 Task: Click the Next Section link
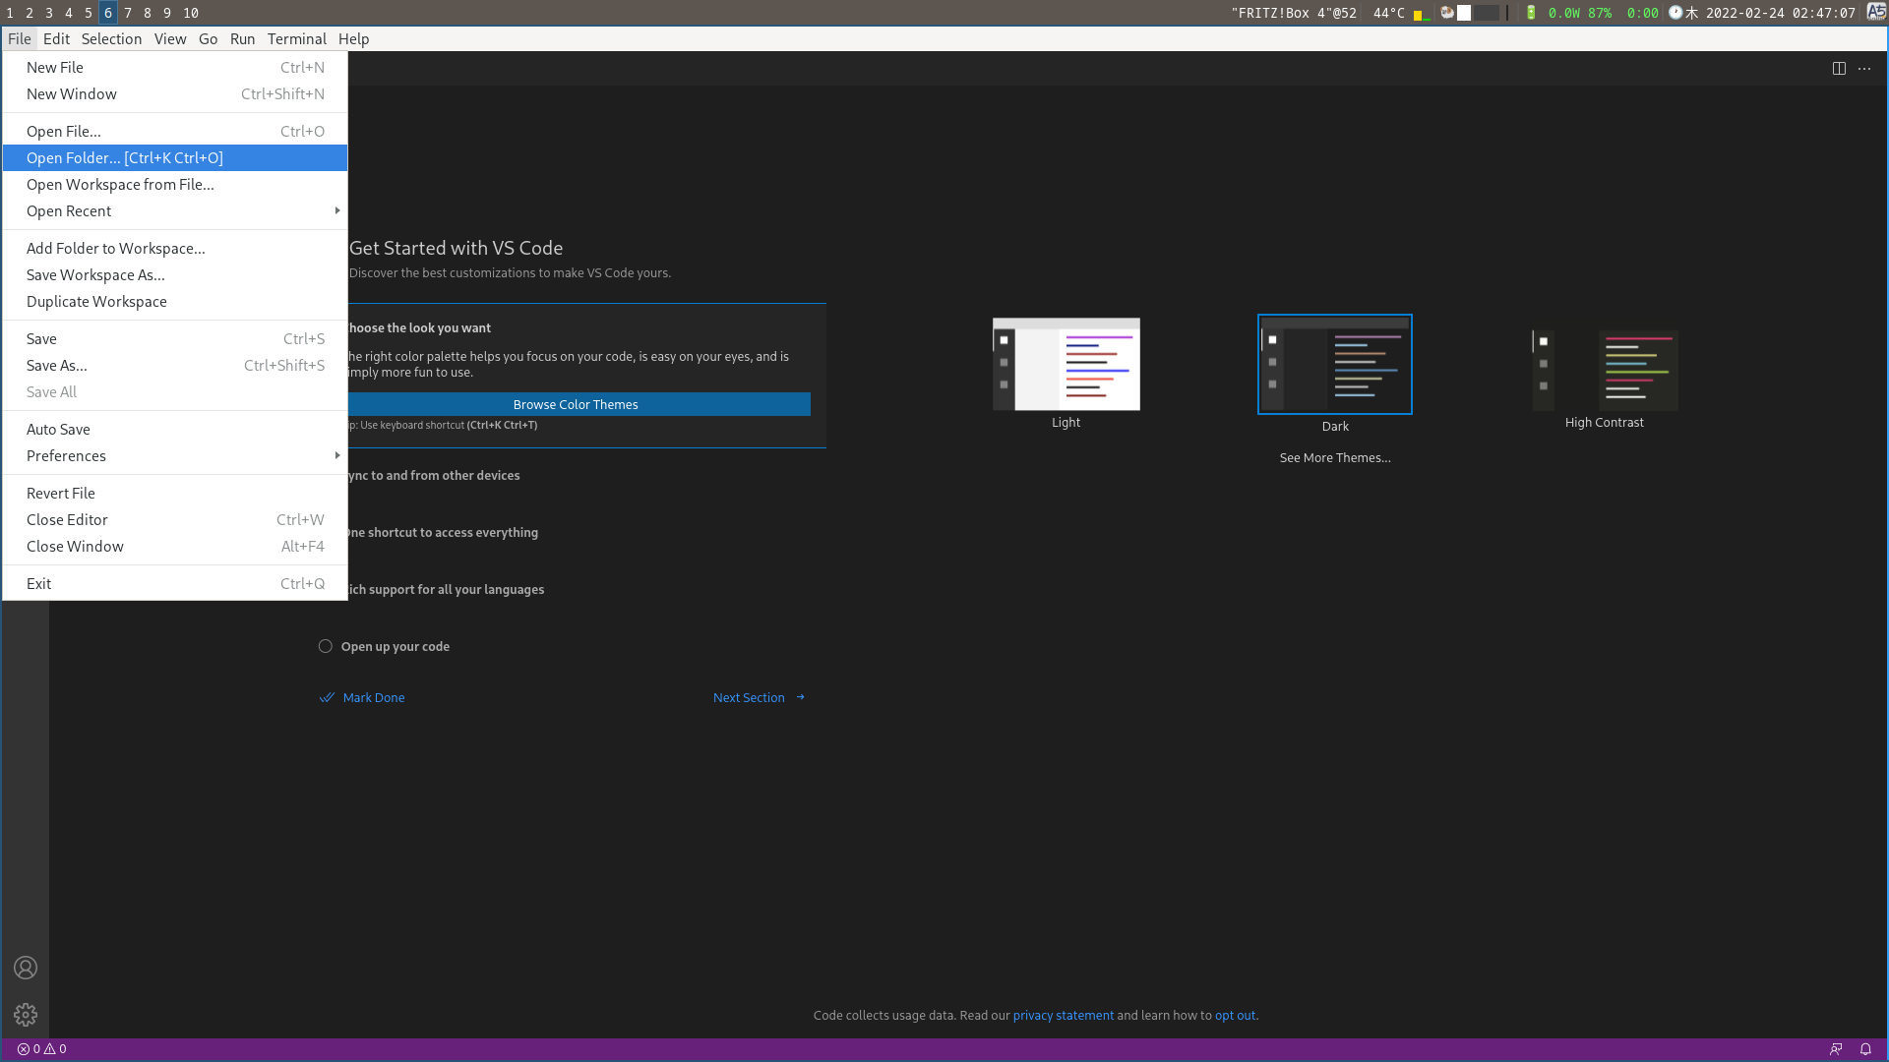click(x=749, y=697)
